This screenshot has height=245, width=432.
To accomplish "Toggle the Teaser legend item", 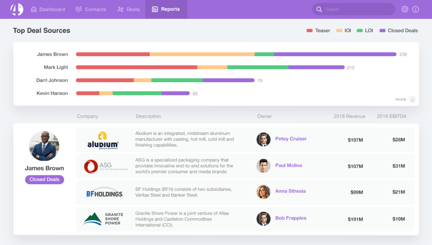I will coord(318,31).
